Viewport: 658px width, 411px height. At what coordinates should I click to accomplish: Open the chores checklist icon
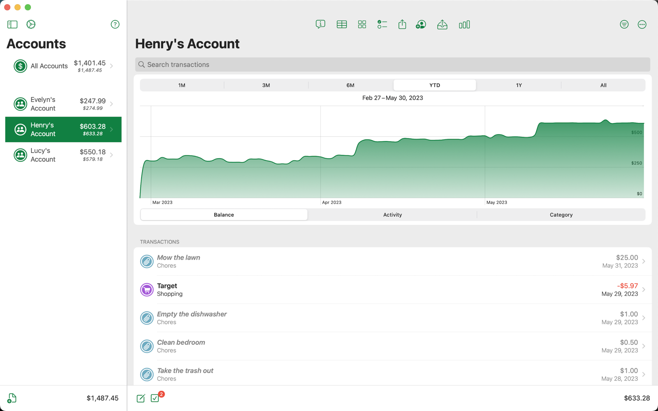coord(382,24)
